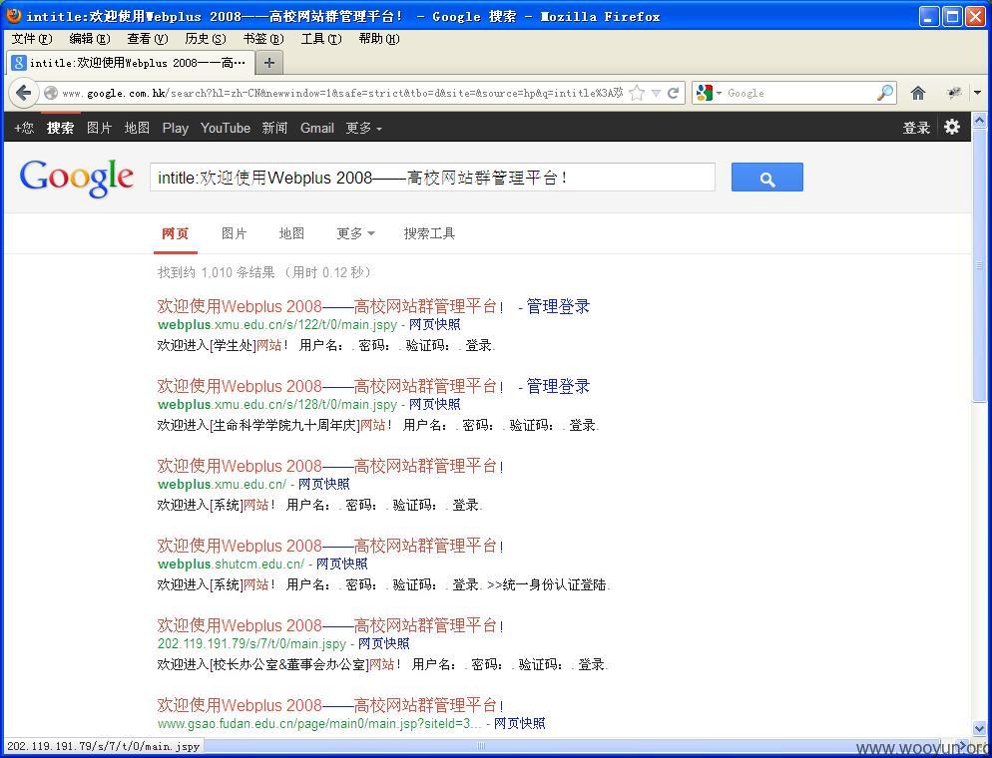Click the site identity globe icon
Image resolution: width=992 pixels, height=758 pixels.
tap(51, 93)
